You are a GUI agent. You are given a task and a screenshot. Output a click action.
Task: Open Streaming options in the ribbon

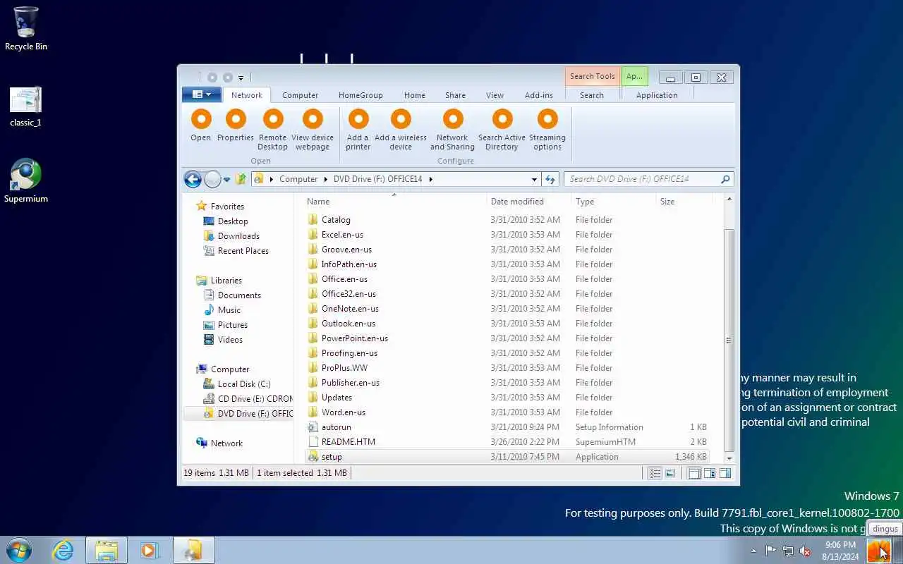[x=547, y=119]
